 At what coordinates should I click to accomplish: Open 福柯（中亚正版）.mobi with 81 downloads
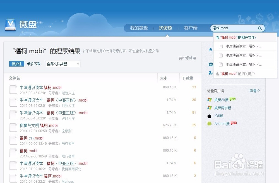tap(54, 113)
